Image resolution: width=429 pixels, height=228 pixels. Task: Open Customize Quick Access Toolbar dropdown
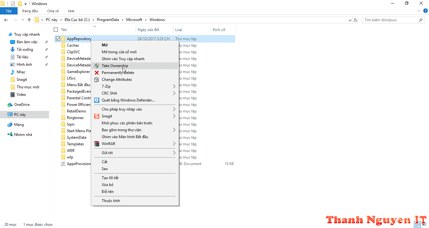25,4
